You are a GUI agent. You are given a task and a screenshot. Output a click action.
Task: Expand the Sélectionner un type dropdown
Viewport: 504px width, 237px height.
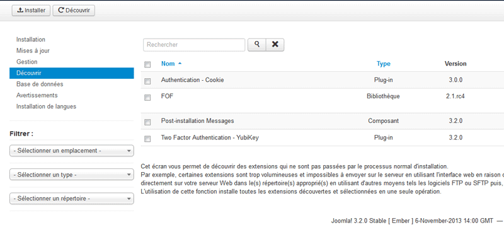click(72, 175)
